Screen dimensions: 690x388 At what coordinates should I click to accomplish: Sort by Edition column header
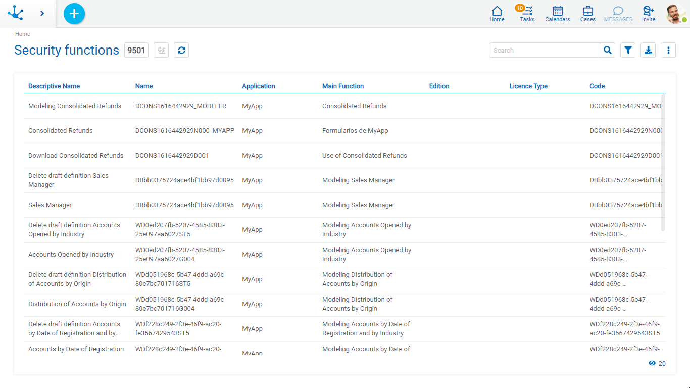tap(439, 86)
